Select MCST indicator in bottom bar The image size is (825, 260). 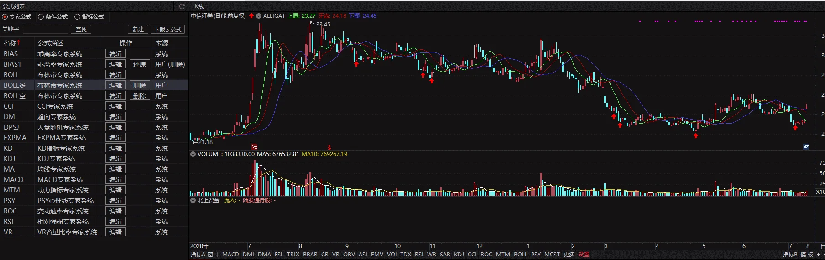pos(552,255)
